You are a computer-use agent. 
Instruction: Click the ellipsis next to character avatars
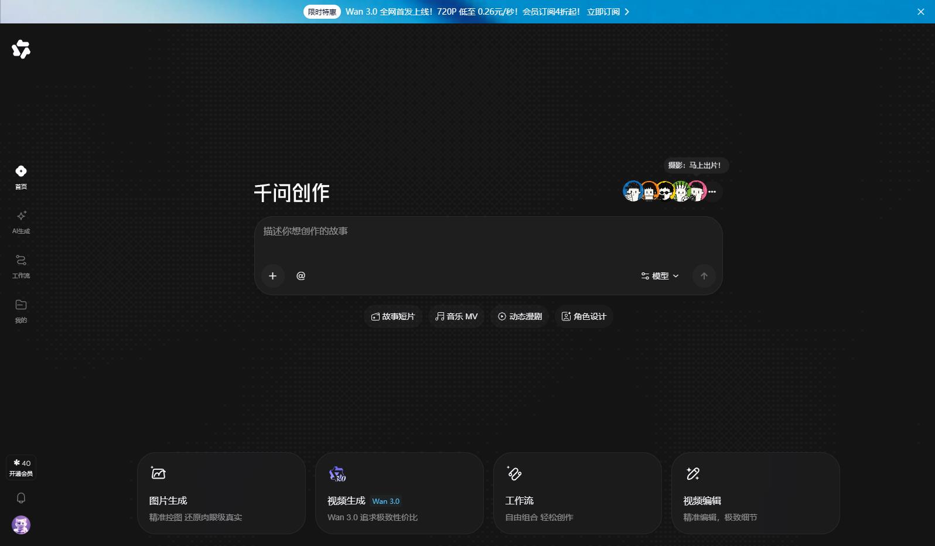click(712, 192)
